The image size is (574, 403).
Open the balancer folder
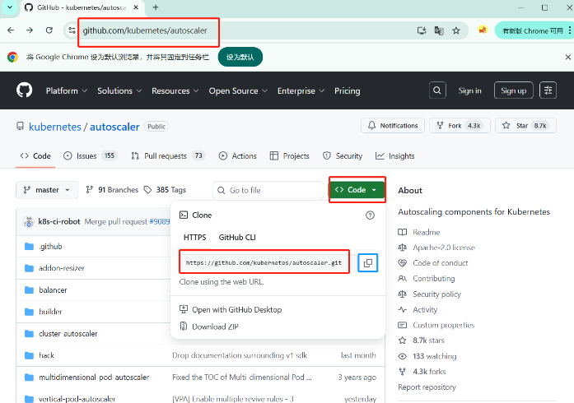(53, 290)
